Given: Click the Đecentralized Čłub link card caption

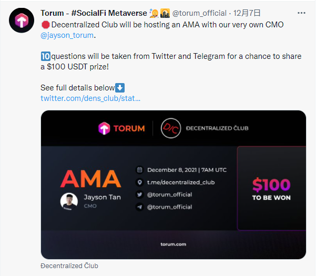Looking at the screenshot, I should pyautogui.click(x=69, y=266).
